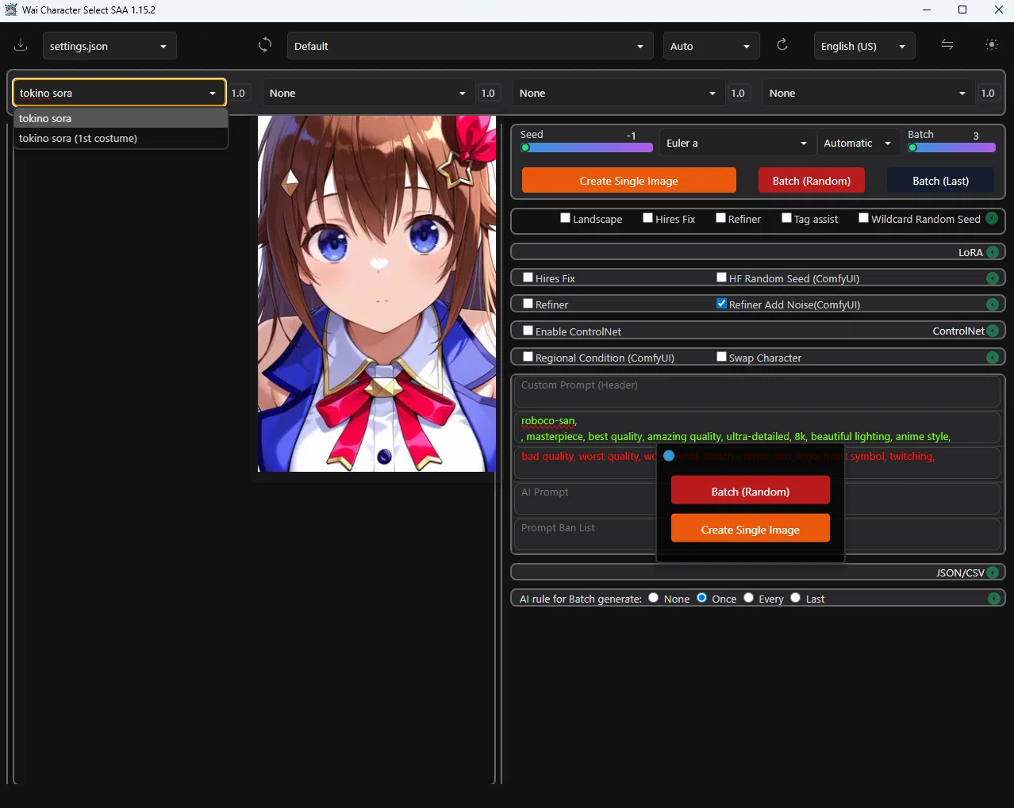Open the English (US) language dropdown
The image size is (1014, 808).
(864, 46)
